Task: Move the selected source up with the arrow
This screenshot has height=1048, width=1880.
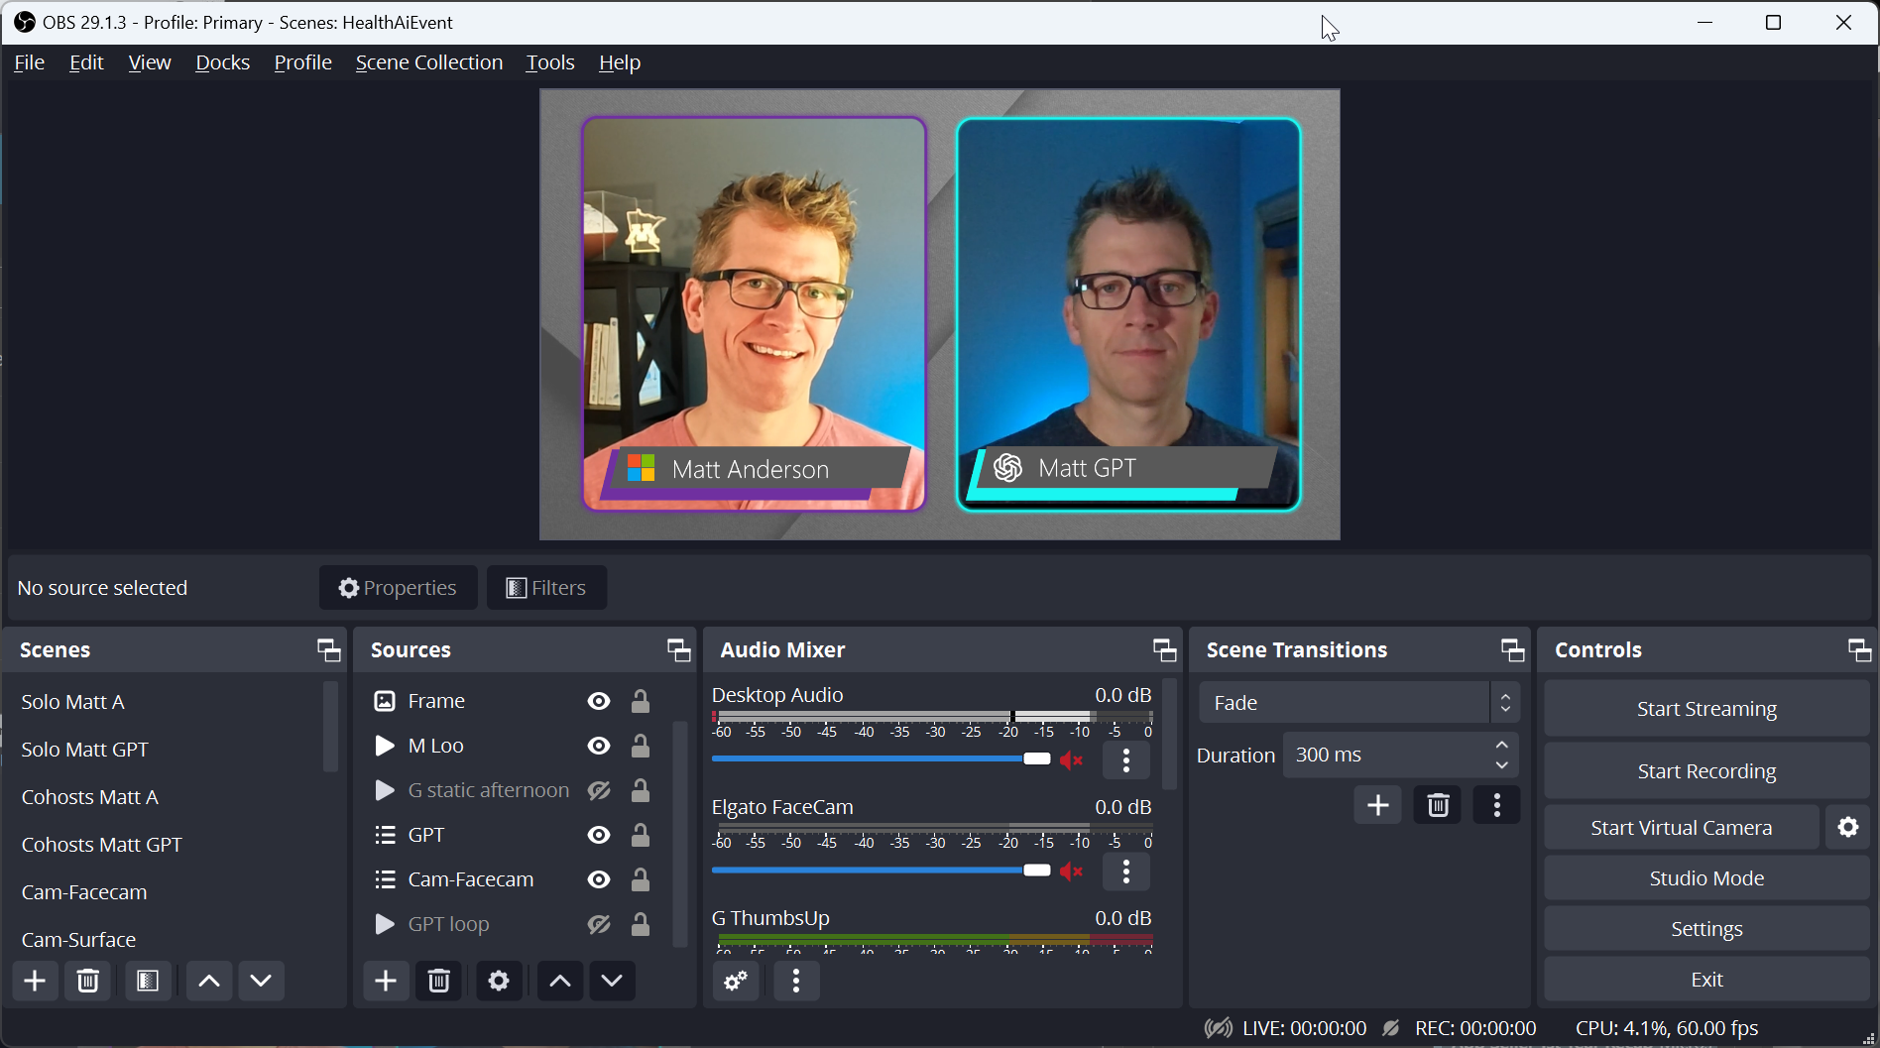Action: [559, 981]
